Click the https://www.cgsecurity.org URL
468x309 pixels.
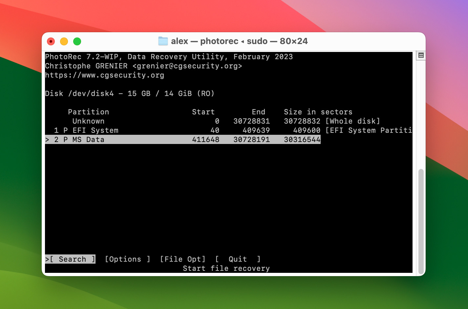coord(105,75)
